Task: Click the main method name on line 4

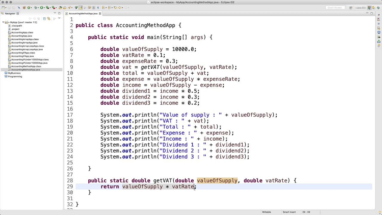Action: [x=153, y=37]
